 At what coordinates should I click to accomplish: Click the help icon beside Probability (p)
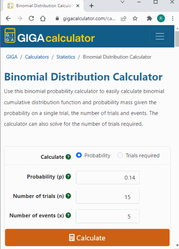click(x=68, y=176)
